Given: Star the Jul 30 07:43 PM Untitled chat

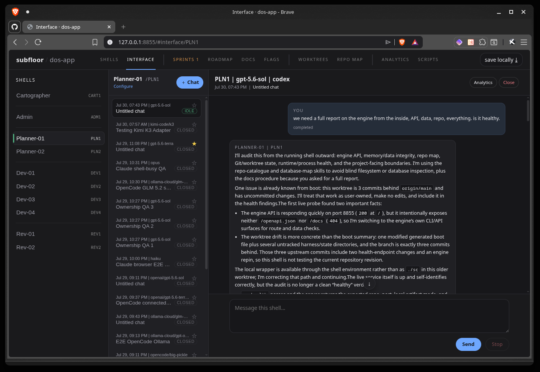Looking at the screenshot, I should (x=194, y=105).
